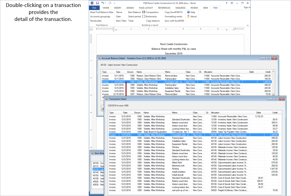Sort Transaction Detail by Debit column
Viewport: 291px width, 196px height.
pyautogui.click(x=257, y=113)
